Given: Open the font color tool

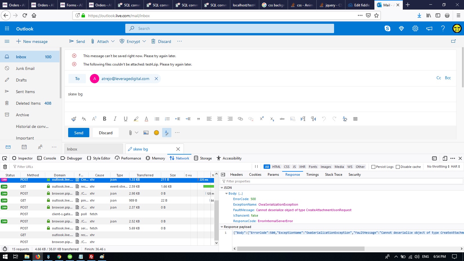Looking at the screenshot, I should pyautogui.click(x=146, y=119).
